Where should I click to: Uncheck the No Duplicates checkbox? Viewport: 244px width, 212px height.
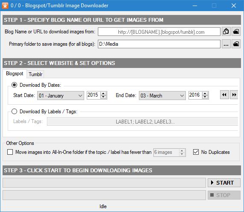(x=196, y=152)
